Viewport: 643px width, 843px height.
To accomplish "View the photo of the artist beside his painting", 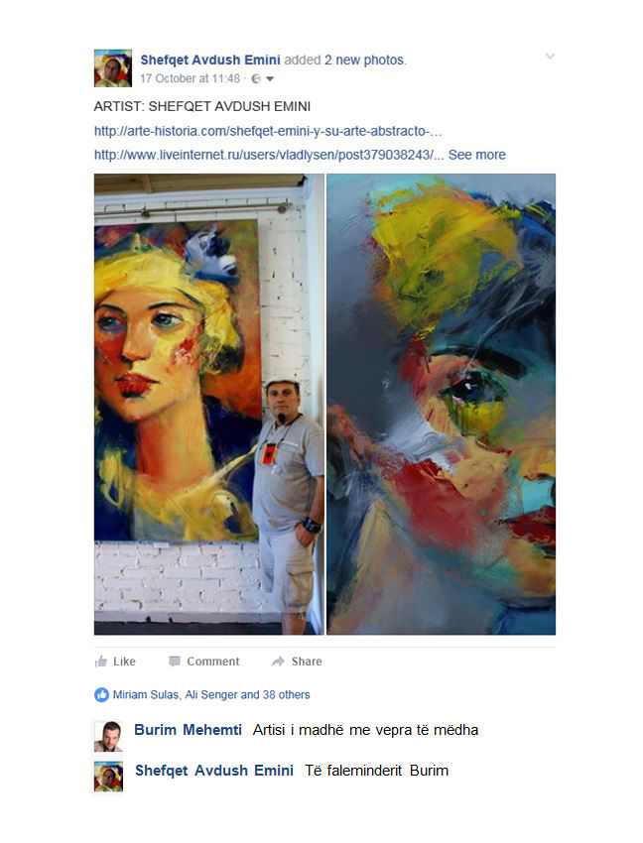I will (209, 405).
